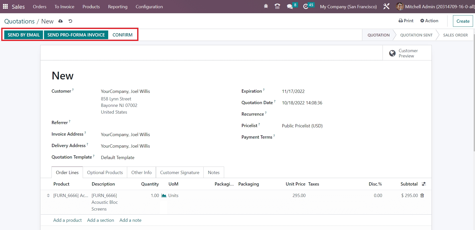
Task: Open the Reporting menu
Action: (118, 7)
